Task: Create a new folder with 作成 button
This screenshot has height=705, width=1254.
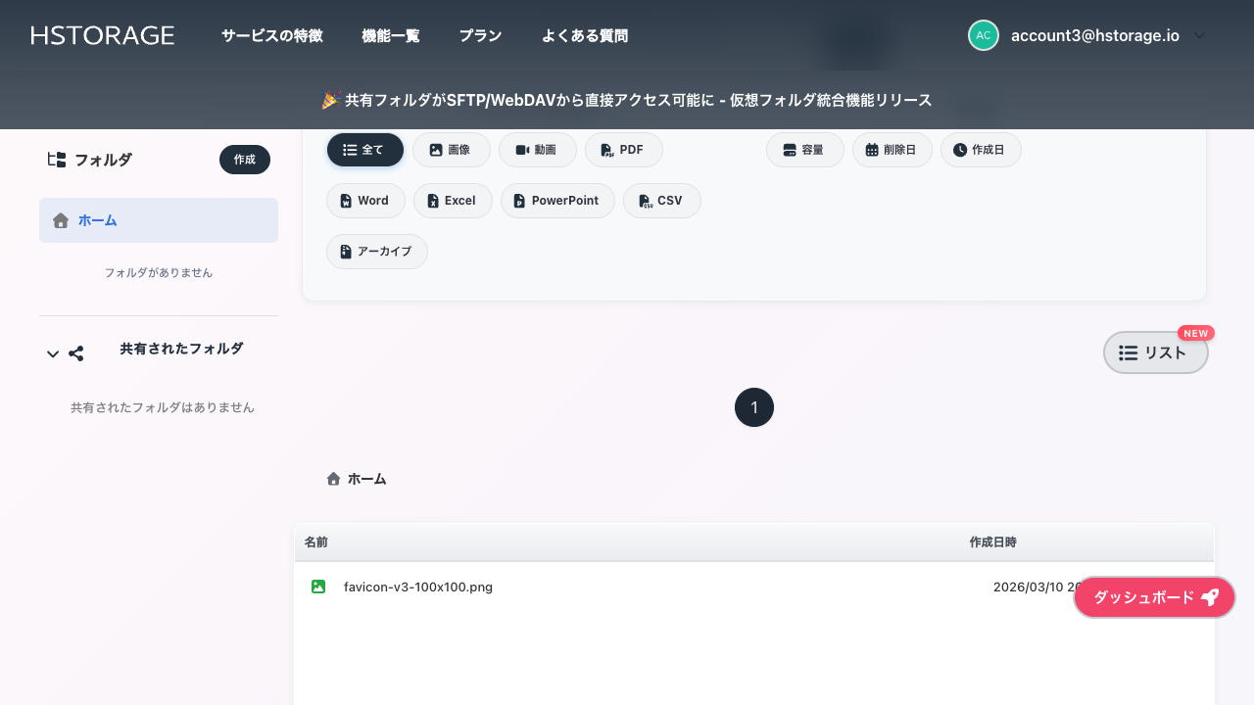Action: [245, 160]
